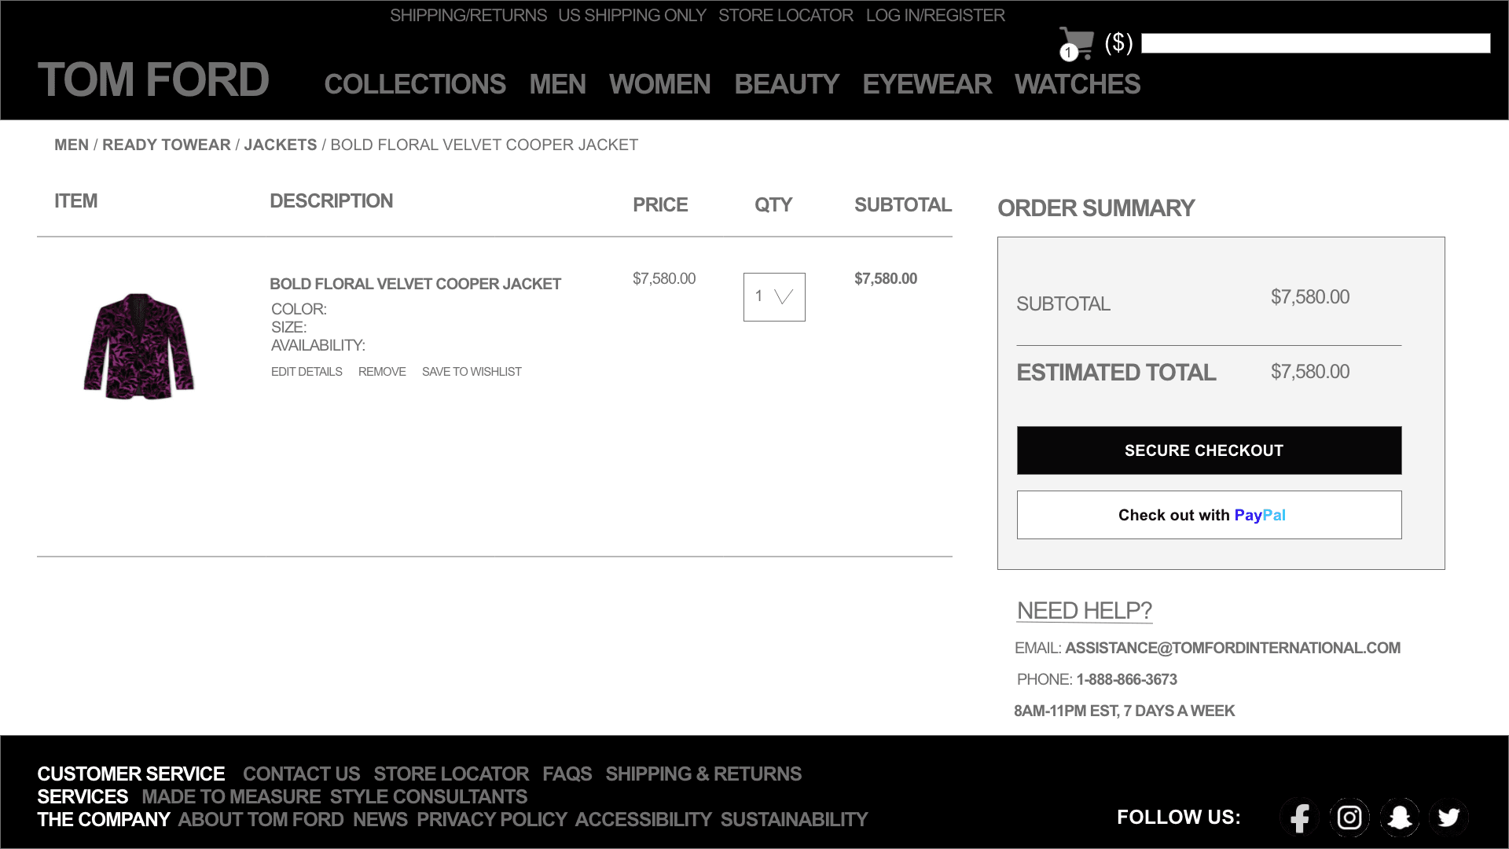This screenshot has width=1509, height=849.
Task: Open the Snapchat social icon
Action: coord(1399,818)
